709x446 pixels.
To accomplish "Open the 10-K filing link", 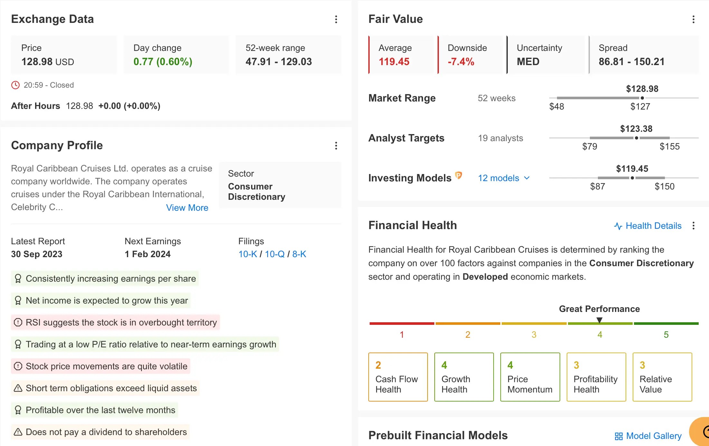I will pyautogui.click(x=248, y=254).
